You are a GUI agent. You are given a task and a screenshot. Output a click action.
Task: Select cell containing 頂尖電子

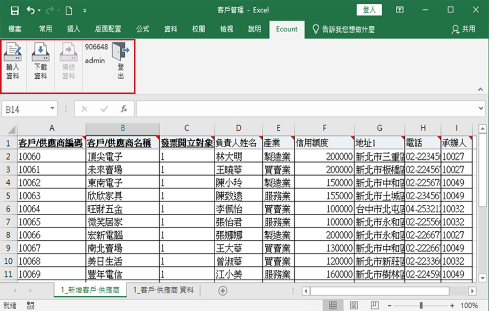click(122, 157)
